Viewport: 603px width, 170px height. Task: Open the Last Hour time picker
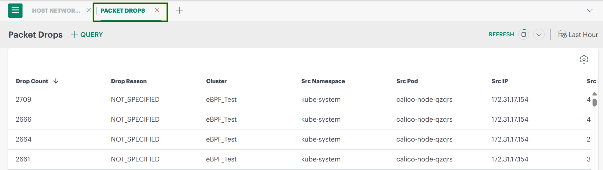click(583, 35)
